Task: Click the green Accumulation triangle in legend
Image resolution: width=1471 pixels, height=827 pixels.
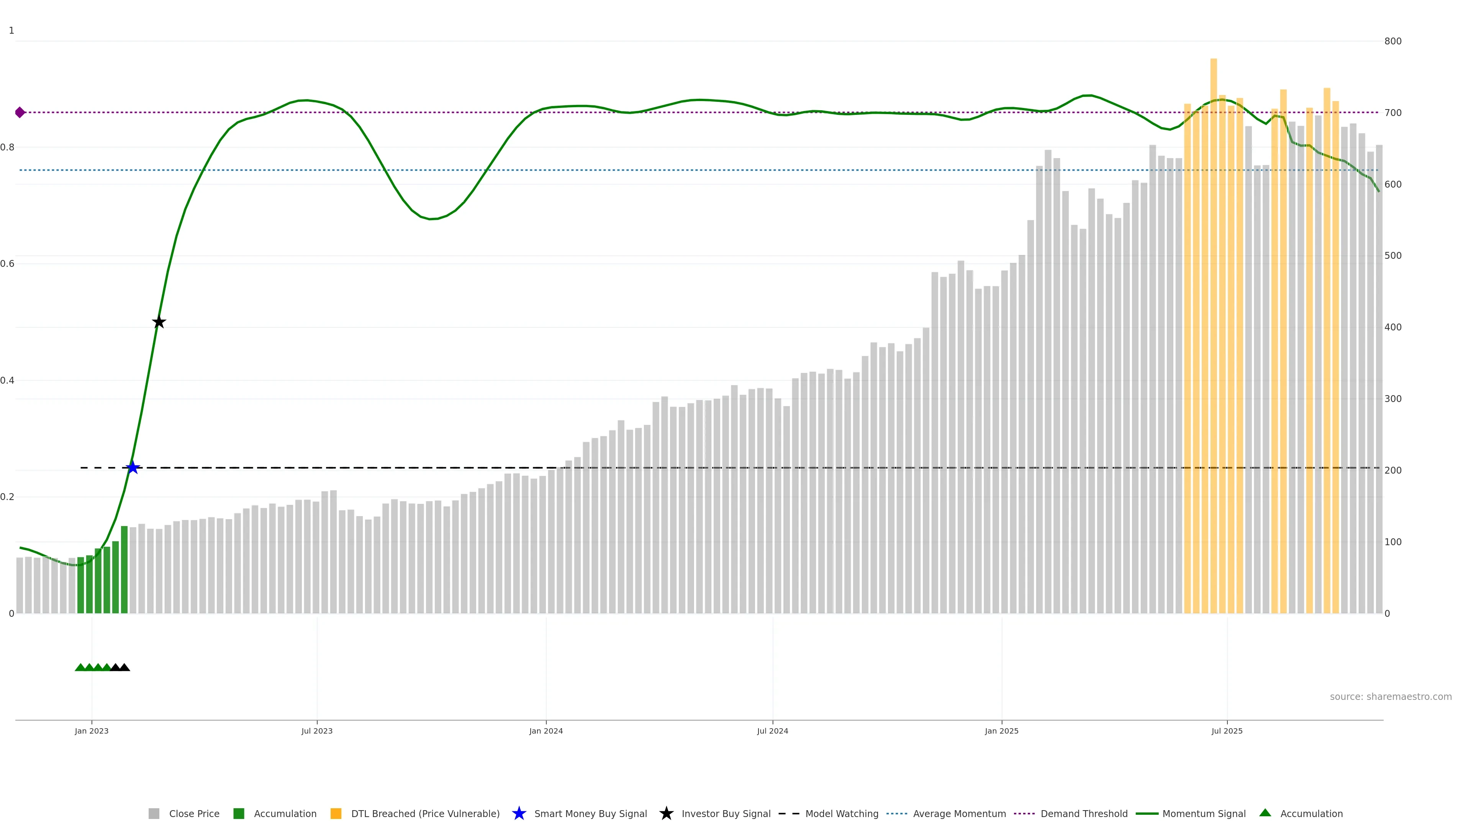Action: (1265, 813)
